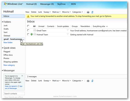
Task: Filter messages by Newsletters
Action: [x=85, y=26]
